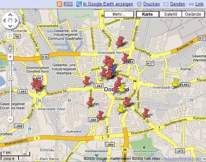Image resolution: width=206 pixels, height=162 pixels.
Task: Select red pushpin west of L663 on Rheinische Str.
Action: (x=87, y=81)
